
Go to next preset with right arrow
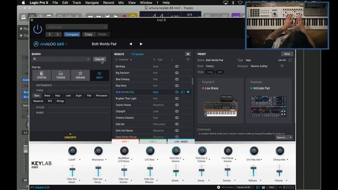pos(141,44)
